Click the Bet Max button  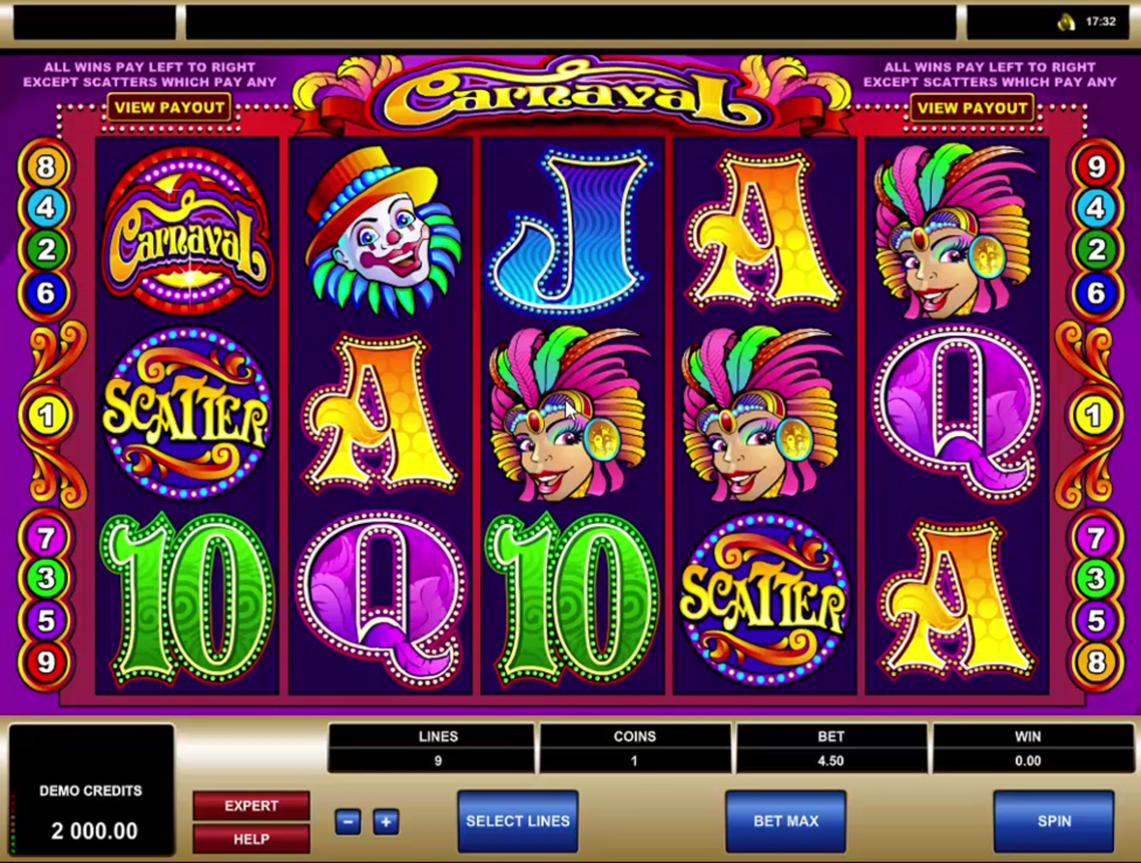coord(786,821)
